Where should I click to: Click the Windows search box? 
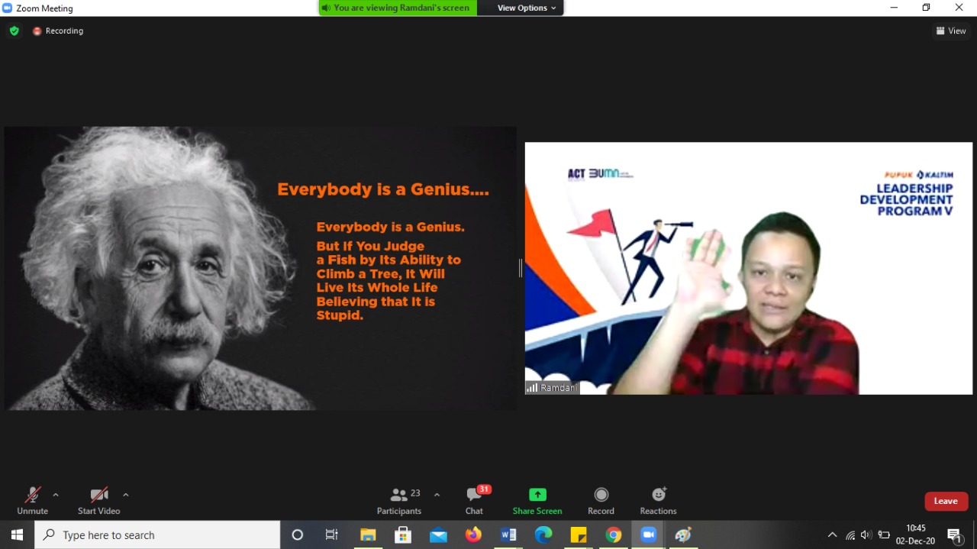point(157,535)
